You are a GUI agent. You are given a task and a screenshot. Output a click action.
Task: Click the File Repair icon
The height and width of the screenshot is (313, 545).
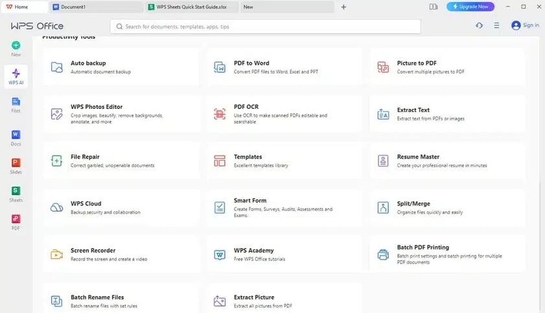[x=57, y=161]
